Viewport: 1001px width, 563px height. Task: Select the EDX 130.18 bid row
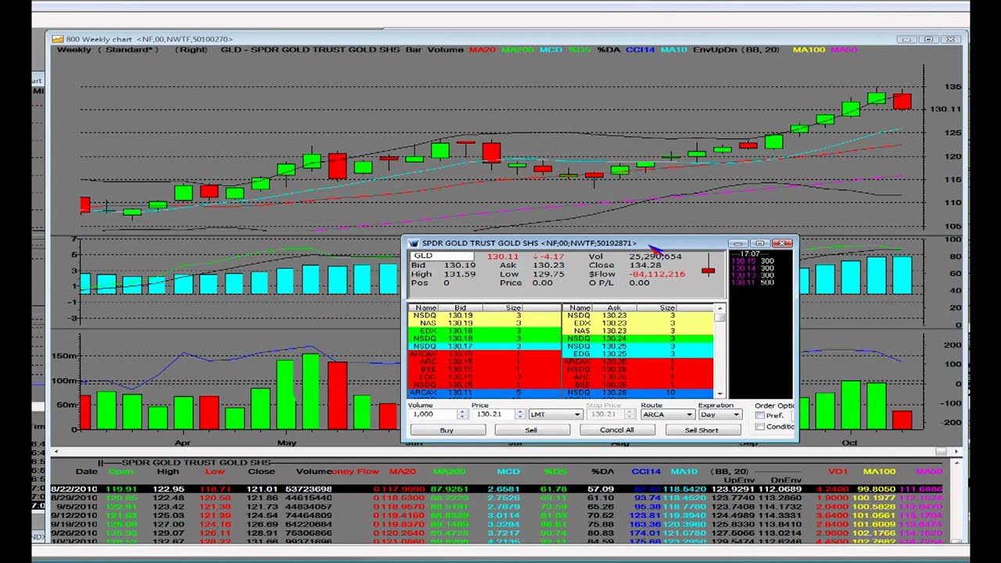point(485,331)
